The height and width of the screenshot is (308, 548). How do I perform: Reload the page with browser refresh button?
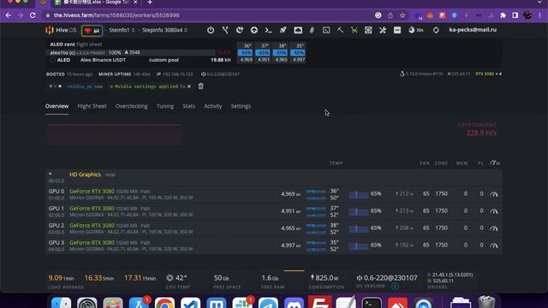click(x=33, y=15)
